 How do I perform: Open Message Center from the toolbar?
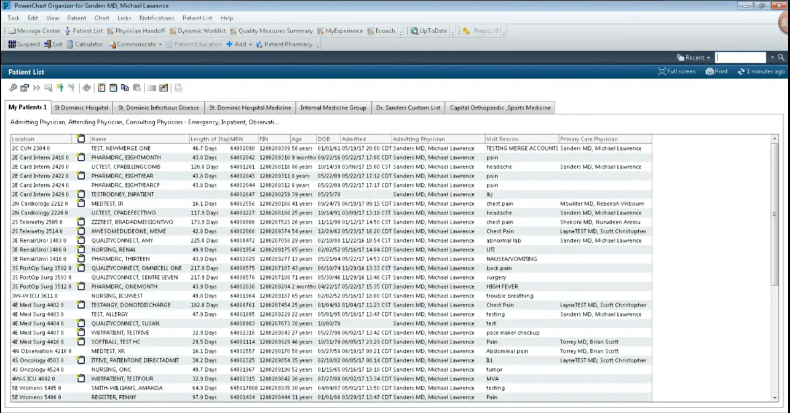[x=34, y=31]
